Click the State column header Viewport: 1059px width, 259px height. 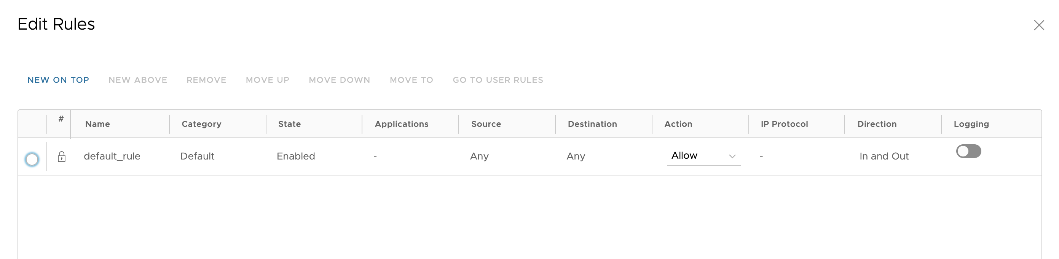click(x=289, y=124)
